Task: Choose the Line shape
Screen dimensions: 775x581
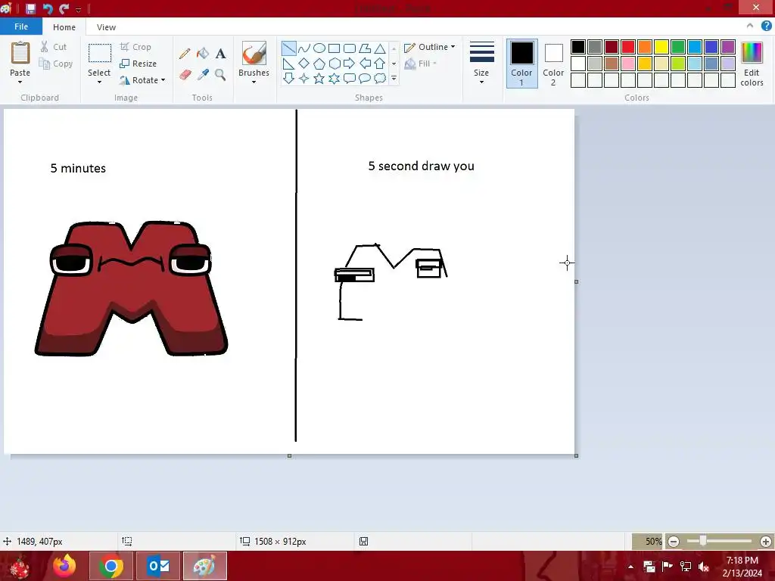Action: 288,48
